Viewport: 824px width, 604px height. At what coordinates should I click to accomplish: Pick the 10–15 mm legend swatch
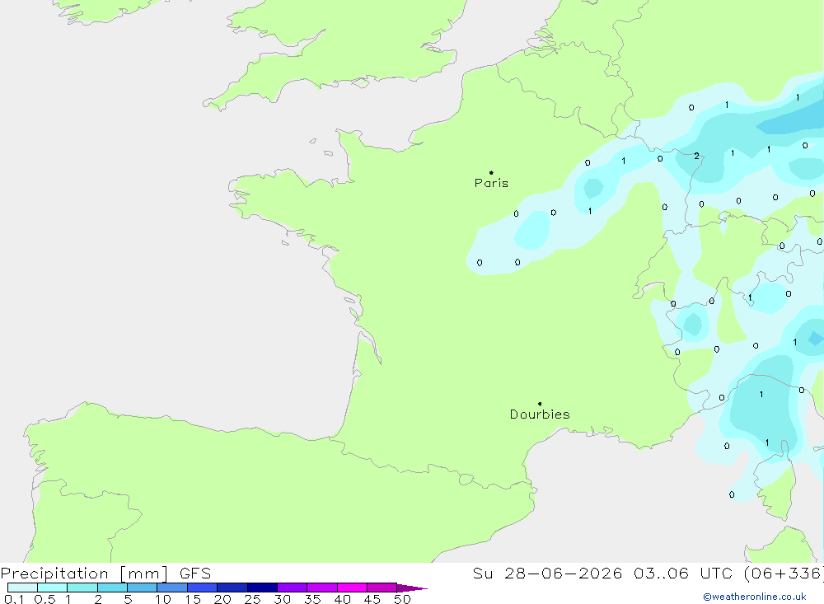coord(172,588)
